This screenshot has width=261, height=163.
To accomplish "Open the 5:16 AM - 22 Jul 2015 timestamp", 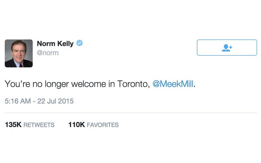I will click(x=39, y=101).
